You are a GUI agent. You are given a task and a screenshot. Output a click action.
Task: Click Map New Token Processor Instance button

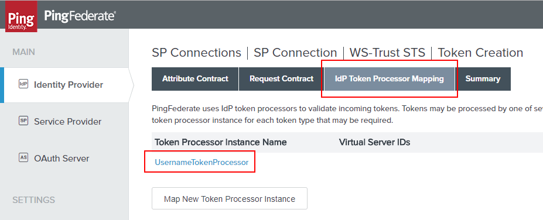point(230,198)
